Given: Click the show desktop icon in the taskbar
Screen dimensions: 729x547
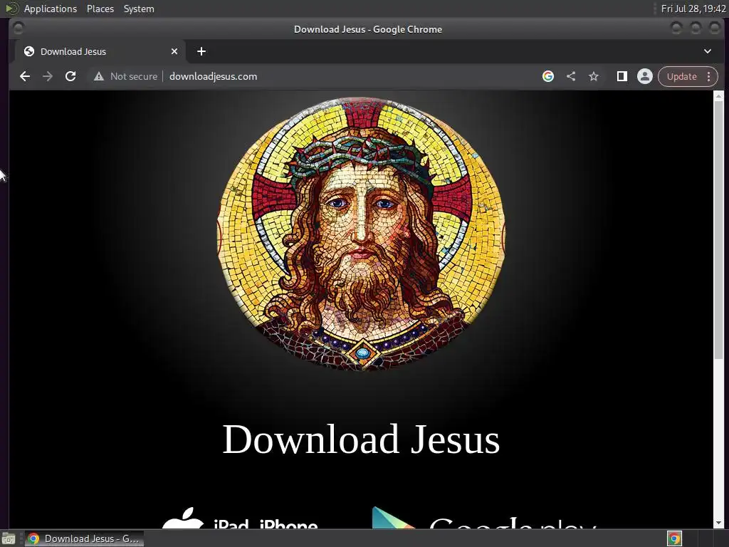Looking at the screenshot, I should click(9, 538).
